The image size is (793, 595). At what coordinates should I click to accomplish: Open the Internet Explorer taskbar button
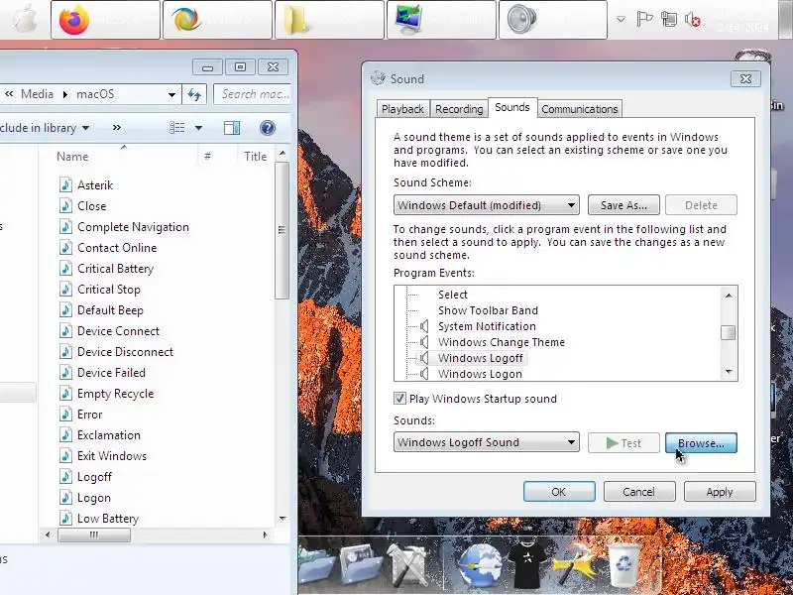pos(217,20)
